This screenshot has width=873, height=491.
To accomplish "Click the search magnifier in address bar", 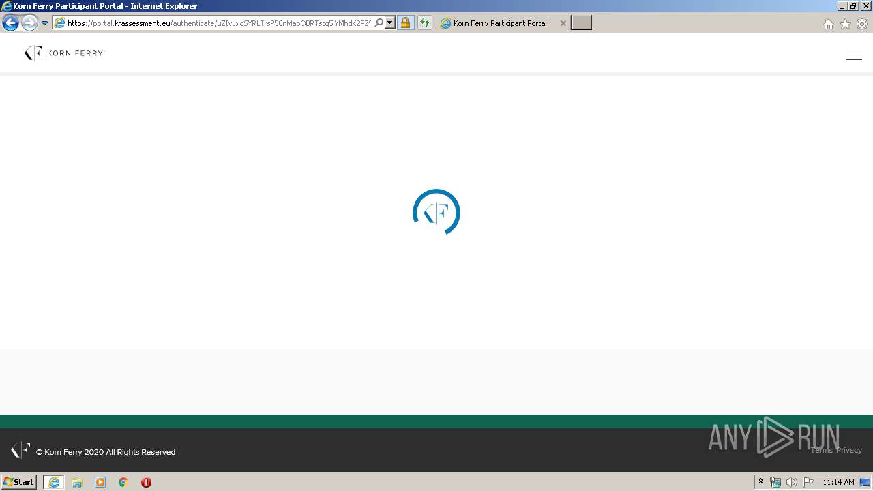I will click(379, 23).
